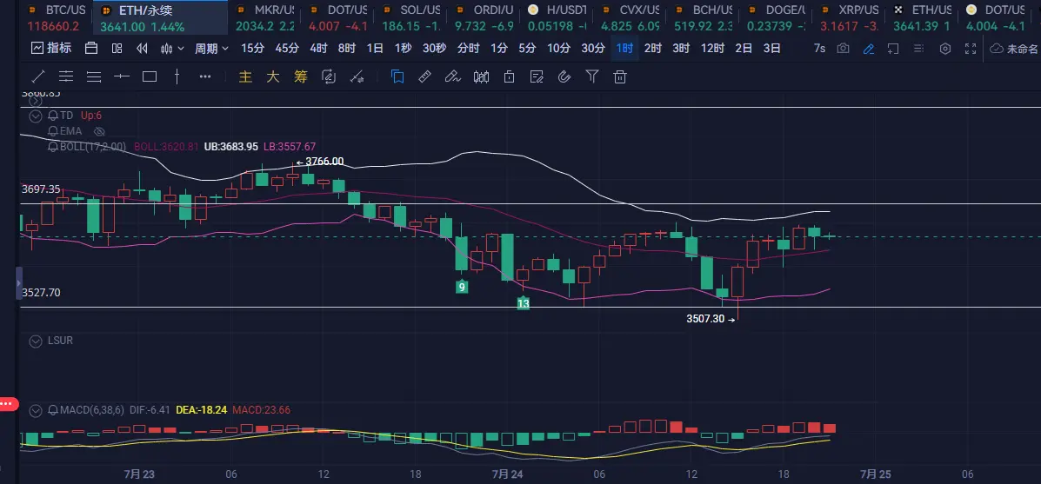
Task: Set alert with TD bell icon
Action: [x=53, y=116]
